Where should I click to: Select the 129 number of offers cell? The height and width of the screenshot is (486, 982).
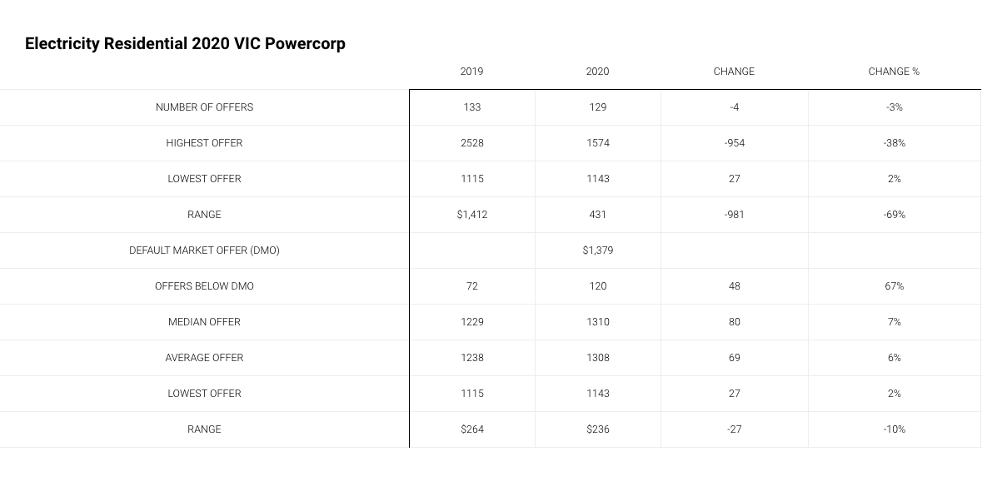point(597,107)
